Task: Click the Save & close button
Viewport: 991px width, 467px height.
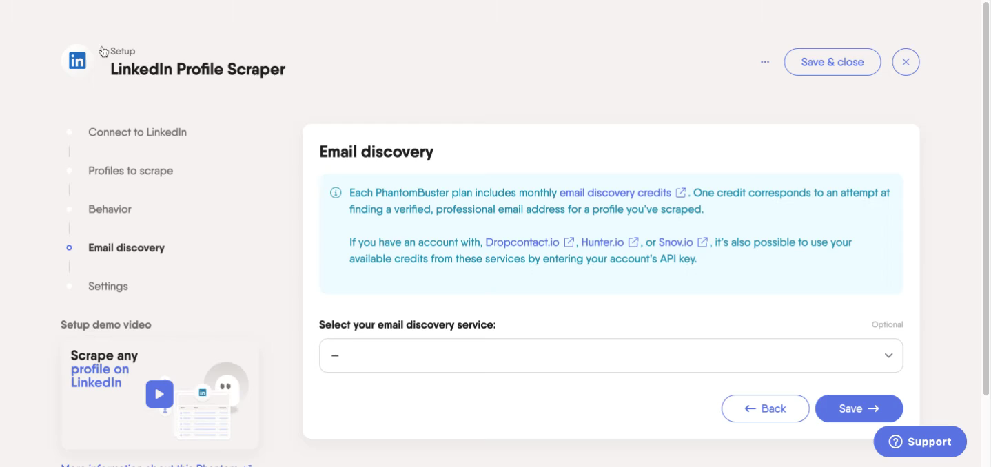Action: (832, 62)
